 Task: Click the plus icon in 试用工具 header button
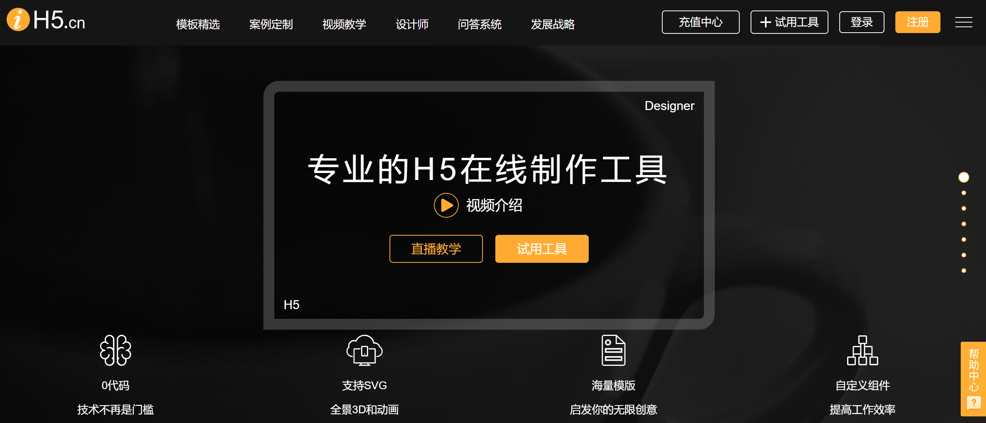pyautogui.click(x=765, y=22)
